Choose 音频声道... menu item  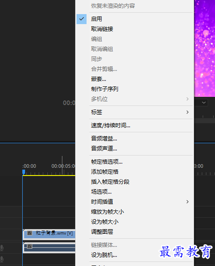pos(134,148)
